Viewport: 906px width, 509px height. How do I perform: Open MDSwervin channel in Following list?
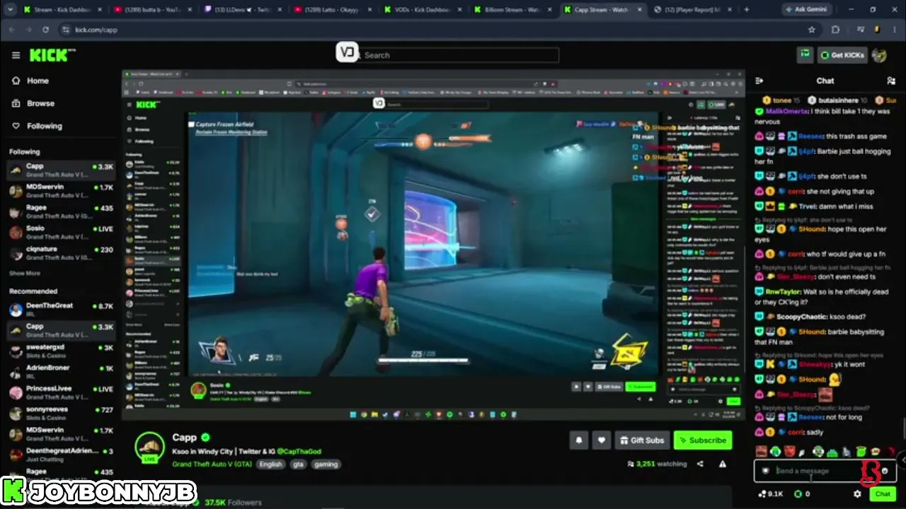tap(61, 191)
